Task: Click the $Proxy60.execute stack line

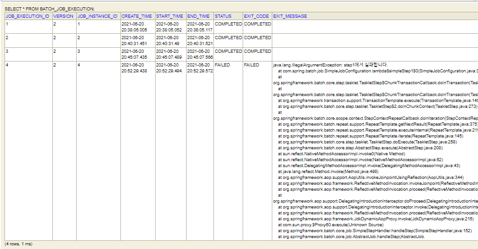Action: [x=331, y=225]
